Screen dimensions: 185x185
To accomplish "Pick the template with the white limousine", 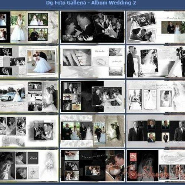I will 29,96.
